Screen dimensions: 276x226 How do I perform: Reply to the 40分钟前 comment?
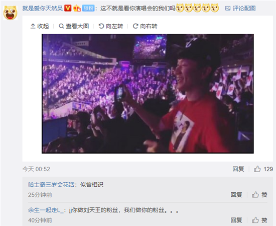[x=236, y=220]
